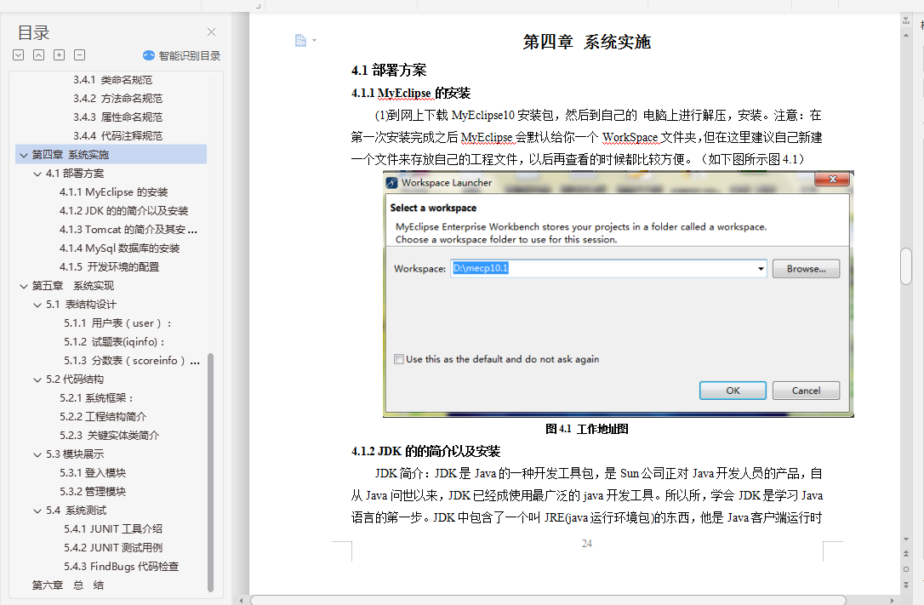Go to 3.4.1 类命名规范 in outline
This screenshot has height=605, width=924.
point(112,79)
